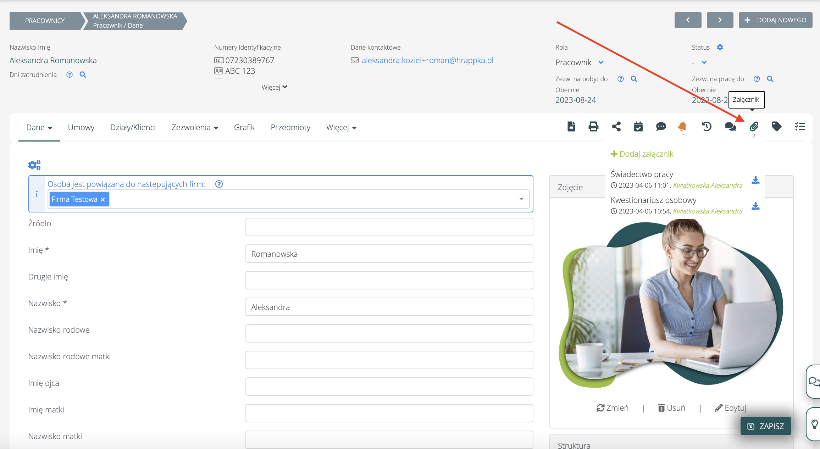The width and height of the screenshot is (820, 449).
Task: Open the share icon in the toolbar
Action: 616,127
